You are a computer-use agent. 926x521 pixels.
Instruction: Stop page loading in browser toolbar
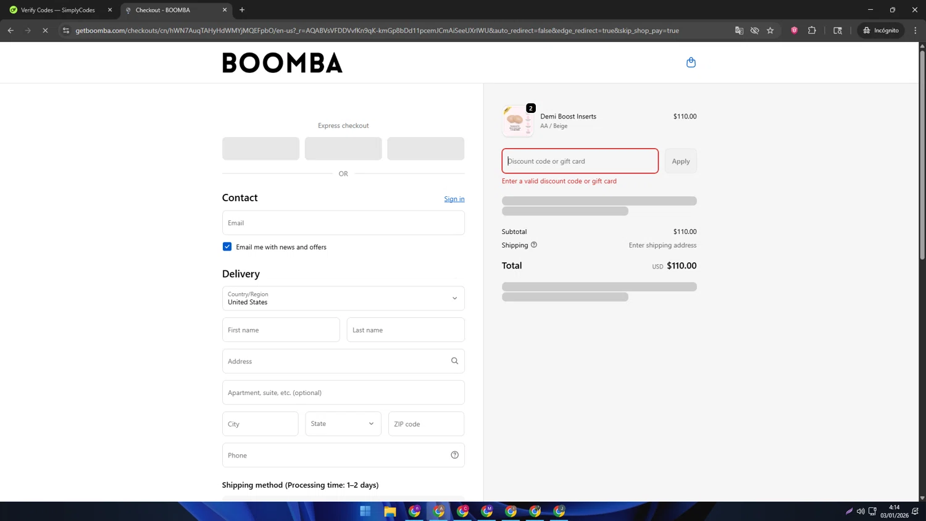pyautogui.click(x=45, y=30)
